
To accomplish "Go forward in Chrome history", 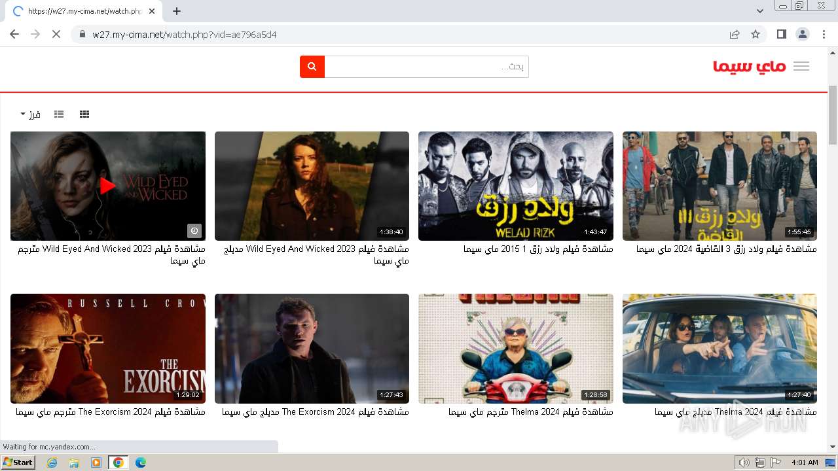I will tap(35, 34).
